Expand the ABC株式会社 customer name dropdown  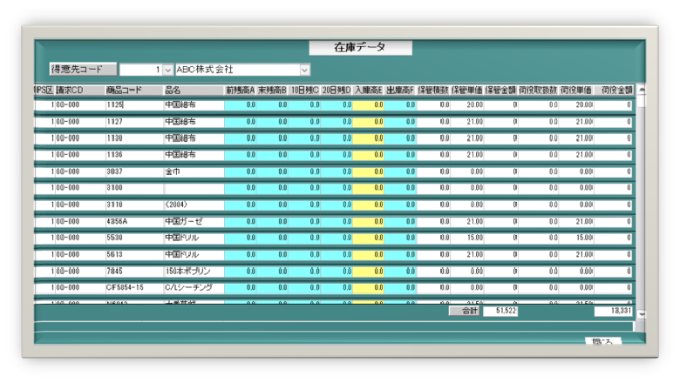pos(304,70)
